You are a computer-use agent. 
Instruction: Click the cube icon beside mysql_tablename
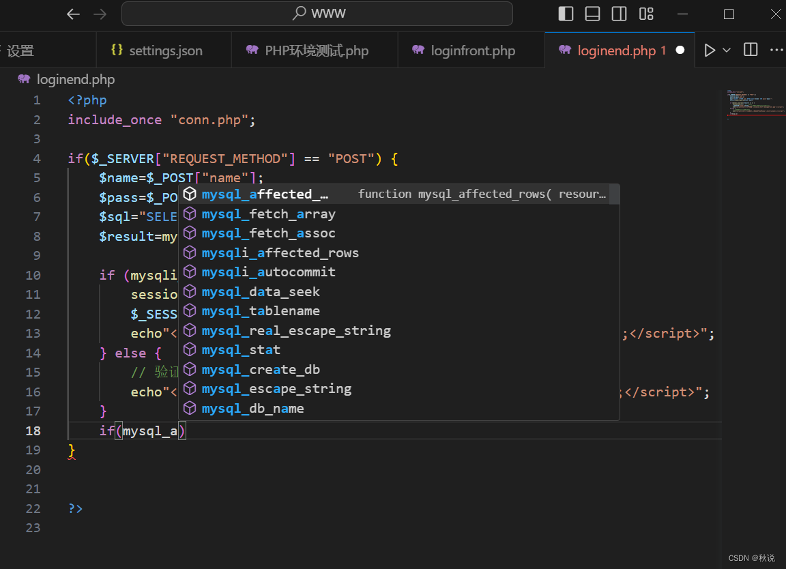click(190, 310)
